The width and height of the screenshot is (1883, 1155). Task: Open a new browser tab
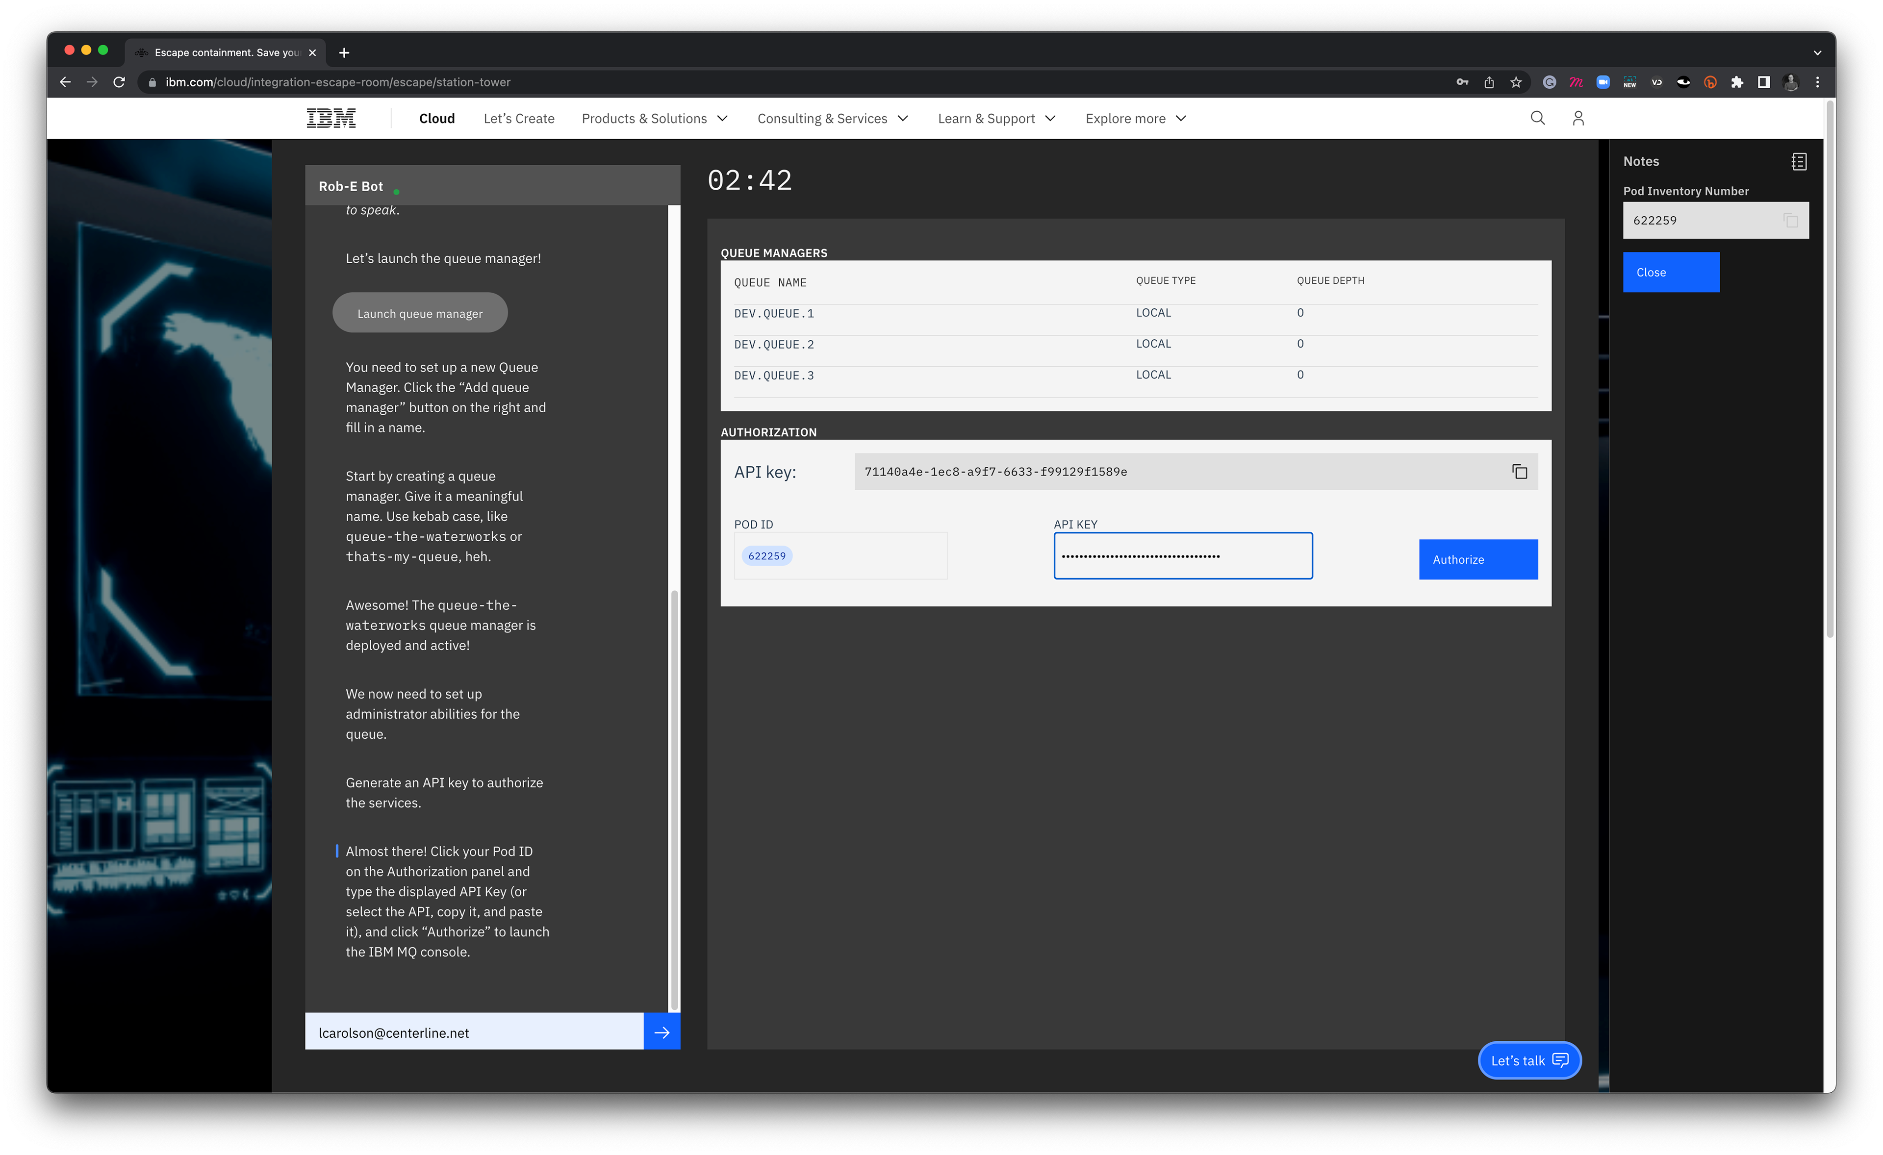tap(344, 53)
